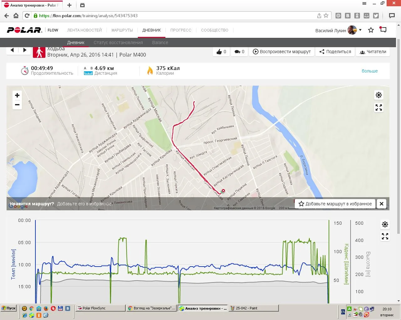Go to the previous training with left arrow

12,50
